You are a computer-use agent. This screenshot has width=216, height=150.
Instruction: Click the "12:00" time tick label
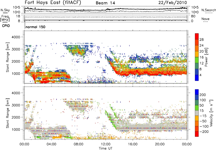[106, 144]
